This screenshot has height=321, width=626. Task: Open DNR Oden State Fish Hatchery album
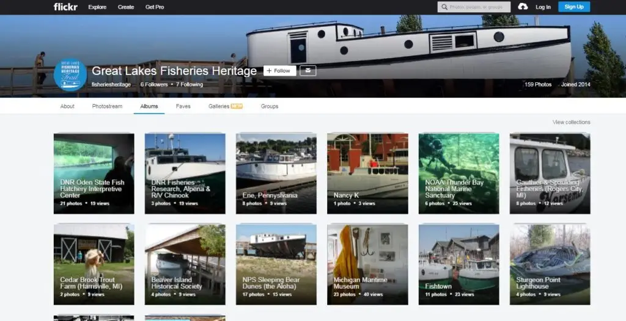[94, 173]
